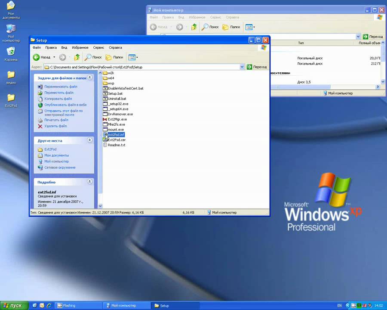The image size is (387, 310).
Task: Click the пуск Start button
Action: (x=14, y=306)
